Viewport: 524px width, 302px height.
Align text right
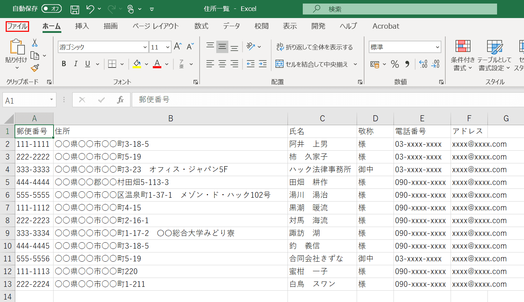coord(234,64)
